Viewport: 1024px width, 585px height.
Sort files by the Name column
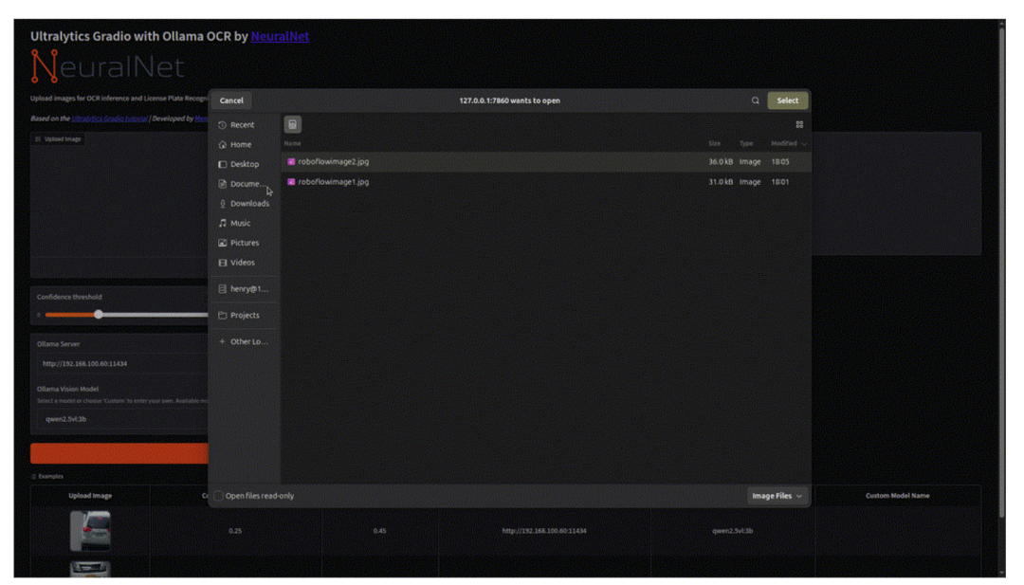(293, 143)
